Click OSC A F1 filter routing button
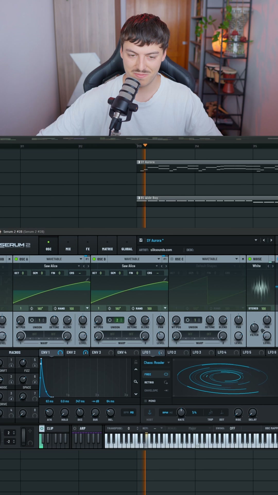 (x=87, y=259)
